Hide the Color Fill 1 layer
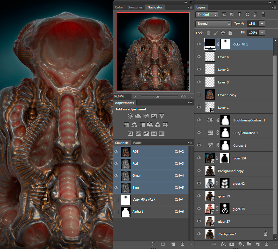278x249 pixels. 199,44
